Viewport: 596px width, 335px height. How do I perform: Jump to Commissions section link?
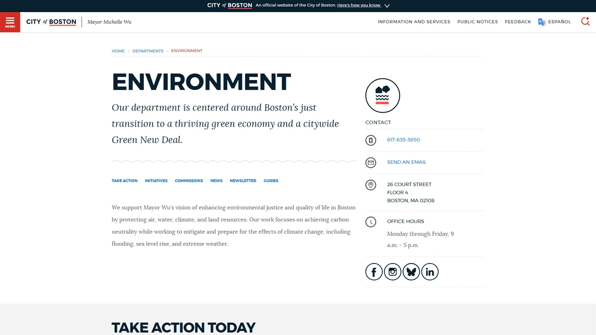click(x=189, y=181)
